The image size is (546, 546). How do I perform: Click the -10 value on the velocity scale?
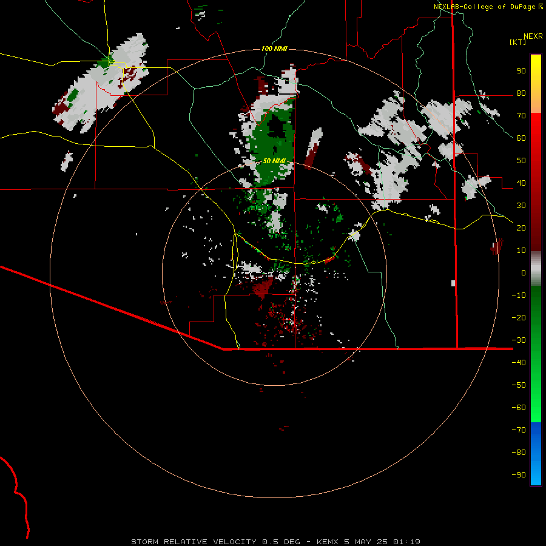519,295
